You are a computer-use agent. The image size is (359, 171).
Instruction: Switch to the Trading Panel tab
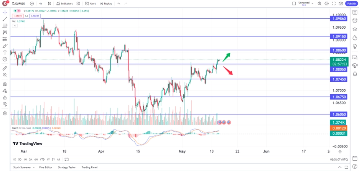tap(89, 167)
